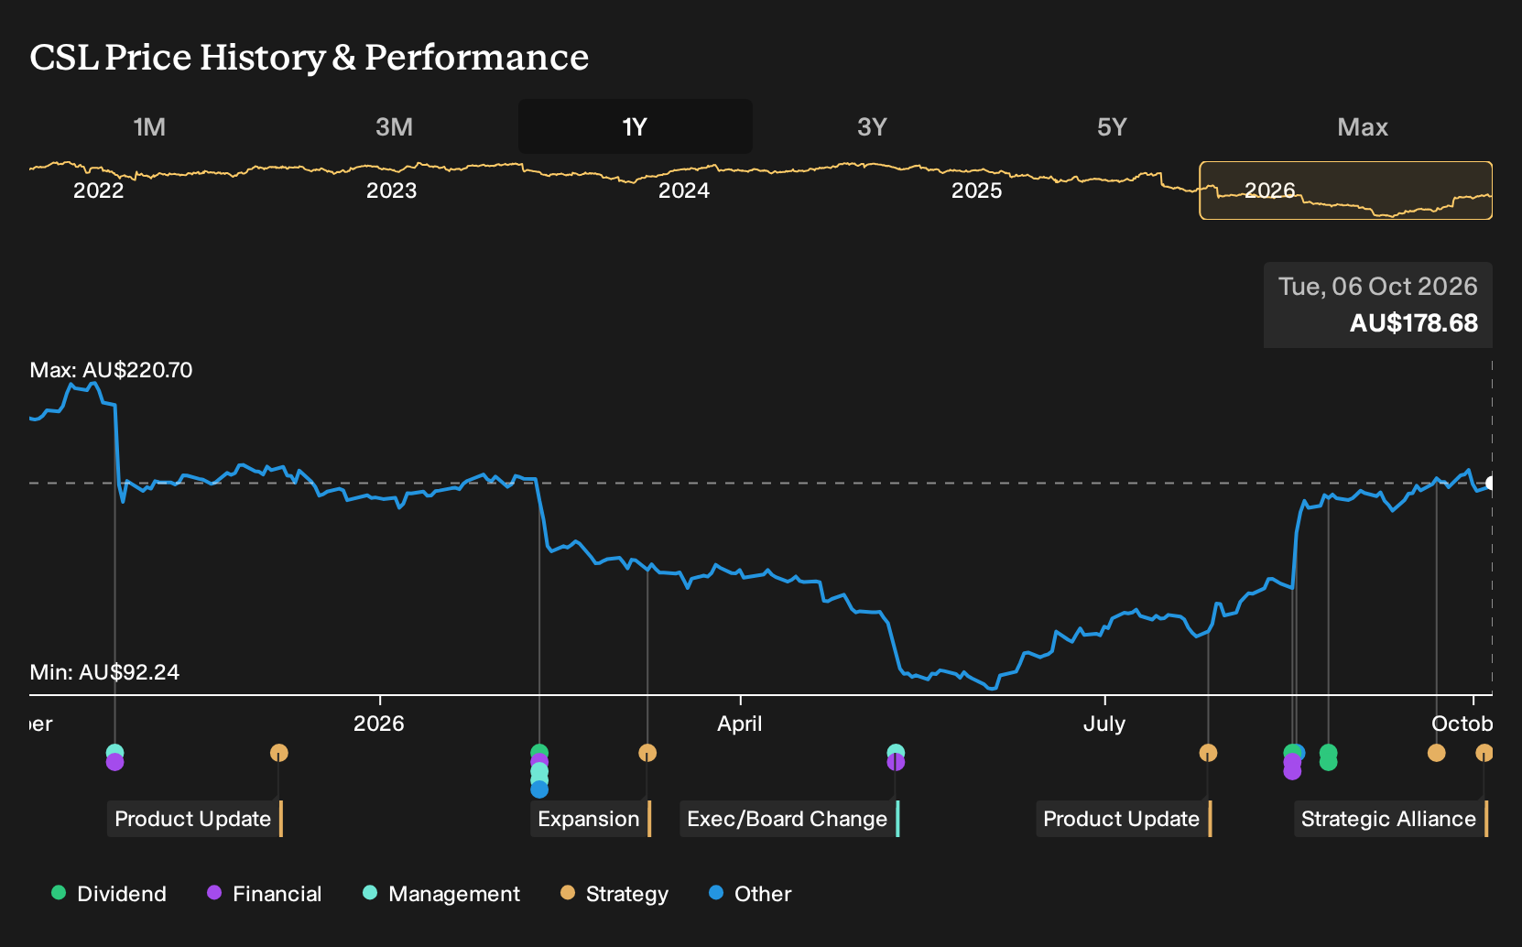Image resolution: width=1522 pixels, height=947 pixels.
Task: Open the Product Update label after July
Action: point(1124,819)
